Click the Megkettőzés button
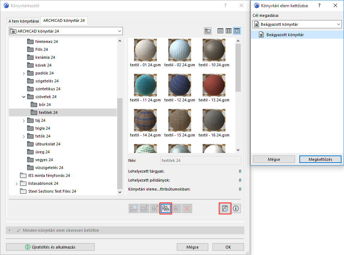The image size is (344, 255). click(320, 159)
